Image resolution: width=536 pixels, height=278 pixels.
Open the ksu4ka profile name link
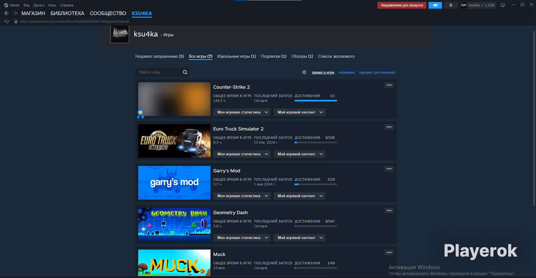coord(146,34)
